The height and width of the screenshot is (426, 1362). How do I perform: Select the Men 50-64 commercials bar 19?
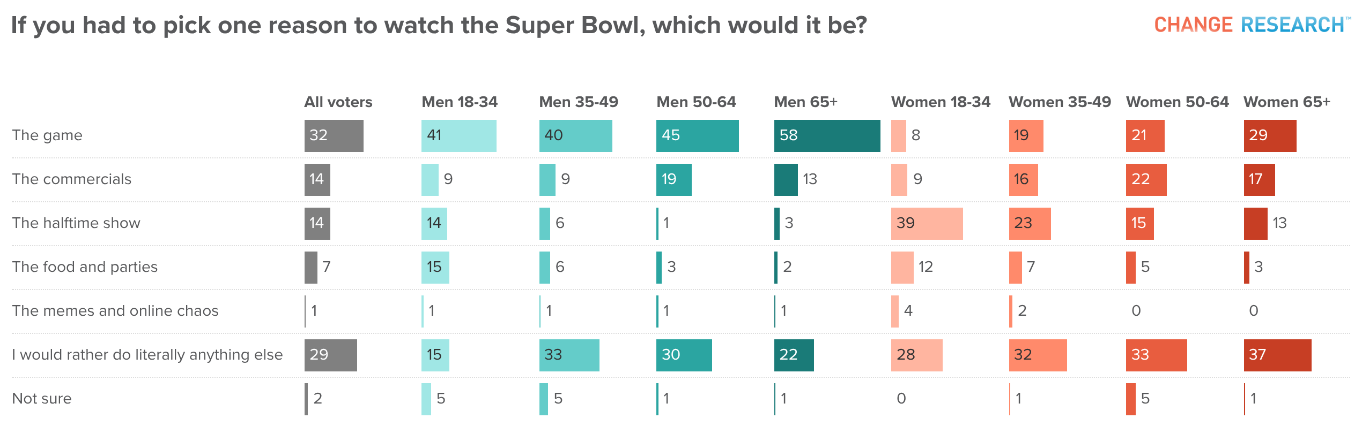click(674, 180)
